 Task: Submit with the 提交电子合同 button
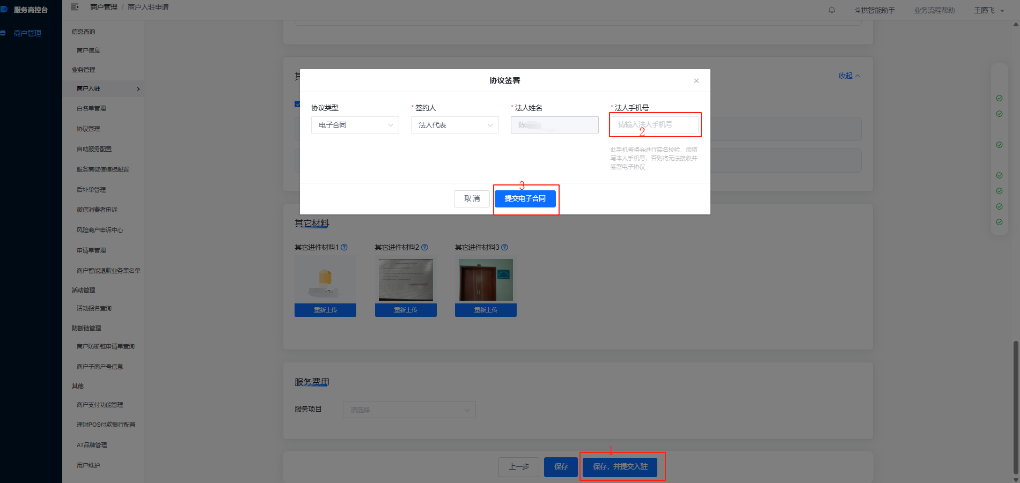(x=525, y=198)
